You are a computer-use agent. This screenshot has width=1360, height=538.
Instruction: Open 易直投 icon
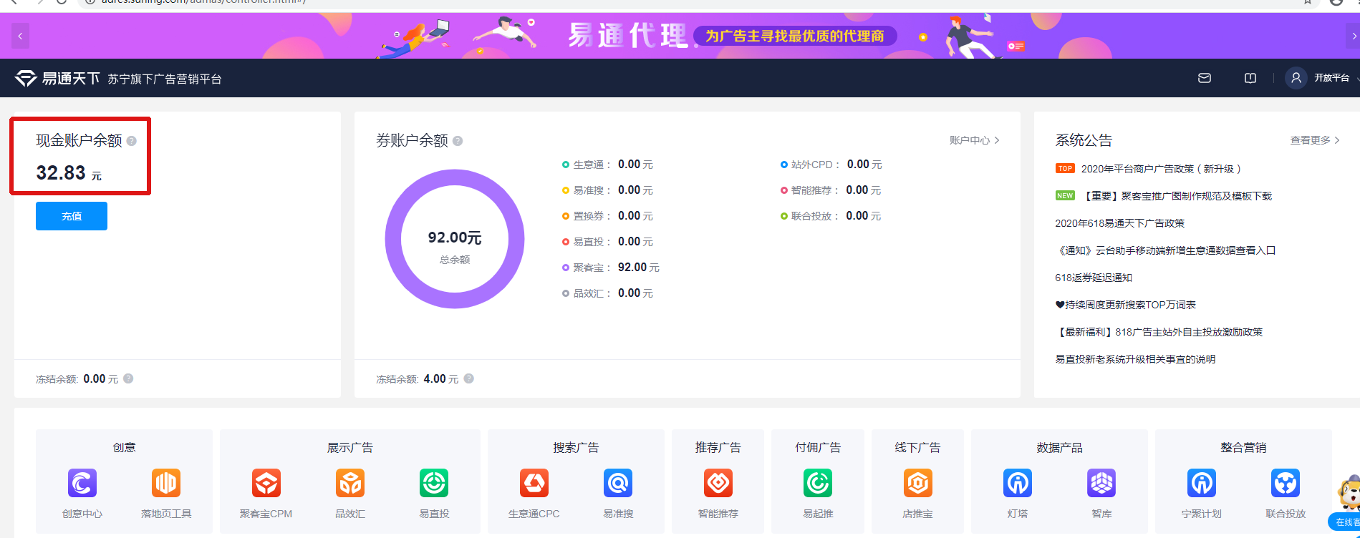tap(434, 483)
